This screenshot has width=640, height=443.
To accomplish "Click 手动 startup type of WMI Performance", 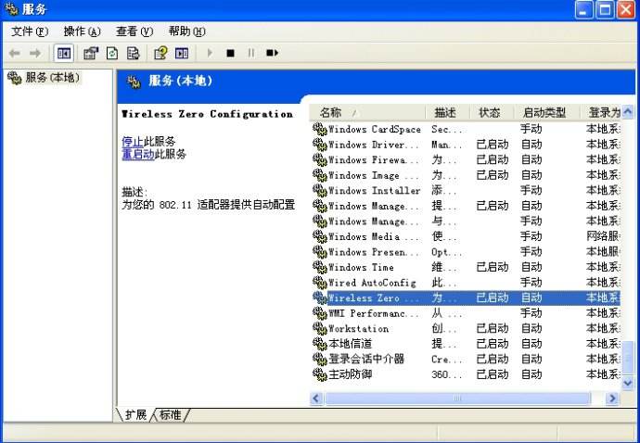I will (x=531, y=313).
